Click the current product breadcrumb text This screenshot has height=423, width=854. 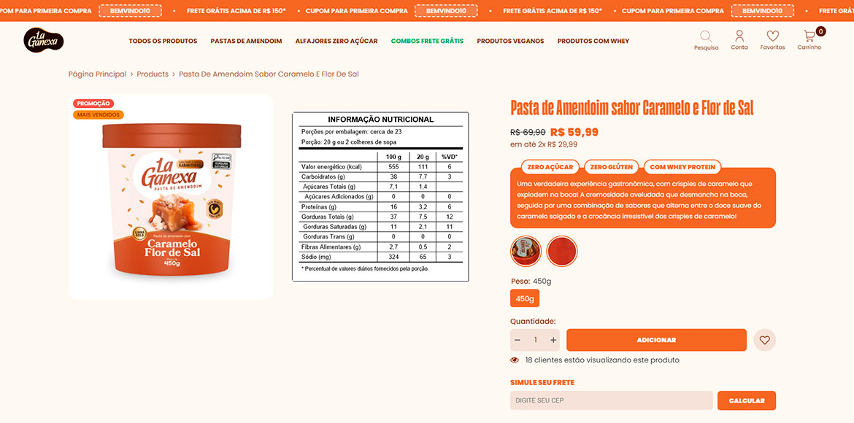click(x=269, y=74)
